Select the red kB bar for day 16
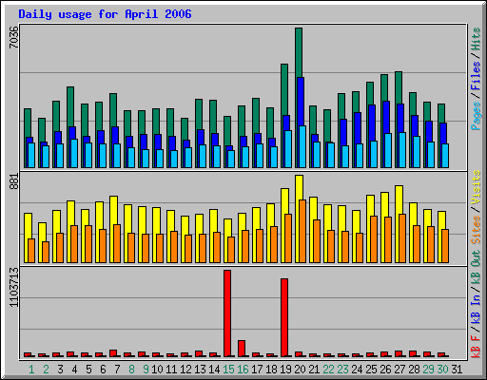The image size is (487, 380). tap(242, 349)
